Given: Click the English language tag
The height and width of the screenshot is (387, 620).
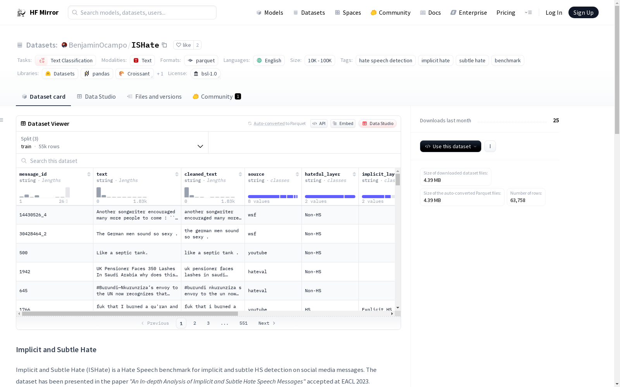Looking at the screenshot, I should pos(269,60).
